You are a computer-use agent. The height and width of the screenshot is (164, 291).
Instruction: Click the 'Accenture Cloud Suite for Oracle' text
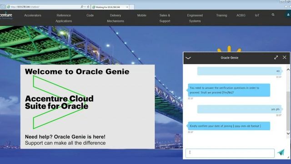pos(59,102)
